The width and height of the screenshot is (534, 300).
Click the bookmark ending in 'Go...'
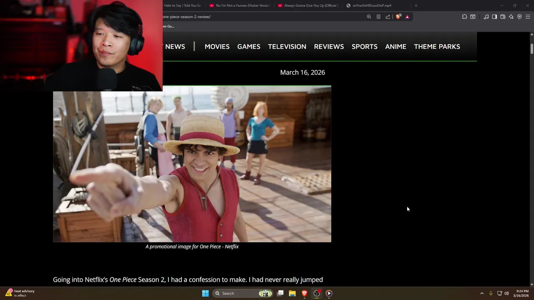(x=169, y=26)
